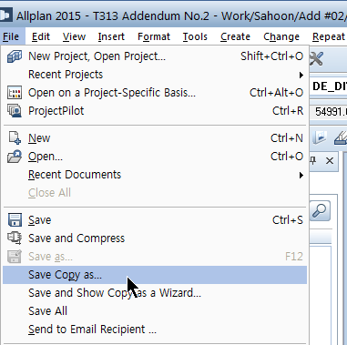347x345 pixels.
Task: Click the ProjectPilot icon
Action: (15, 111)
